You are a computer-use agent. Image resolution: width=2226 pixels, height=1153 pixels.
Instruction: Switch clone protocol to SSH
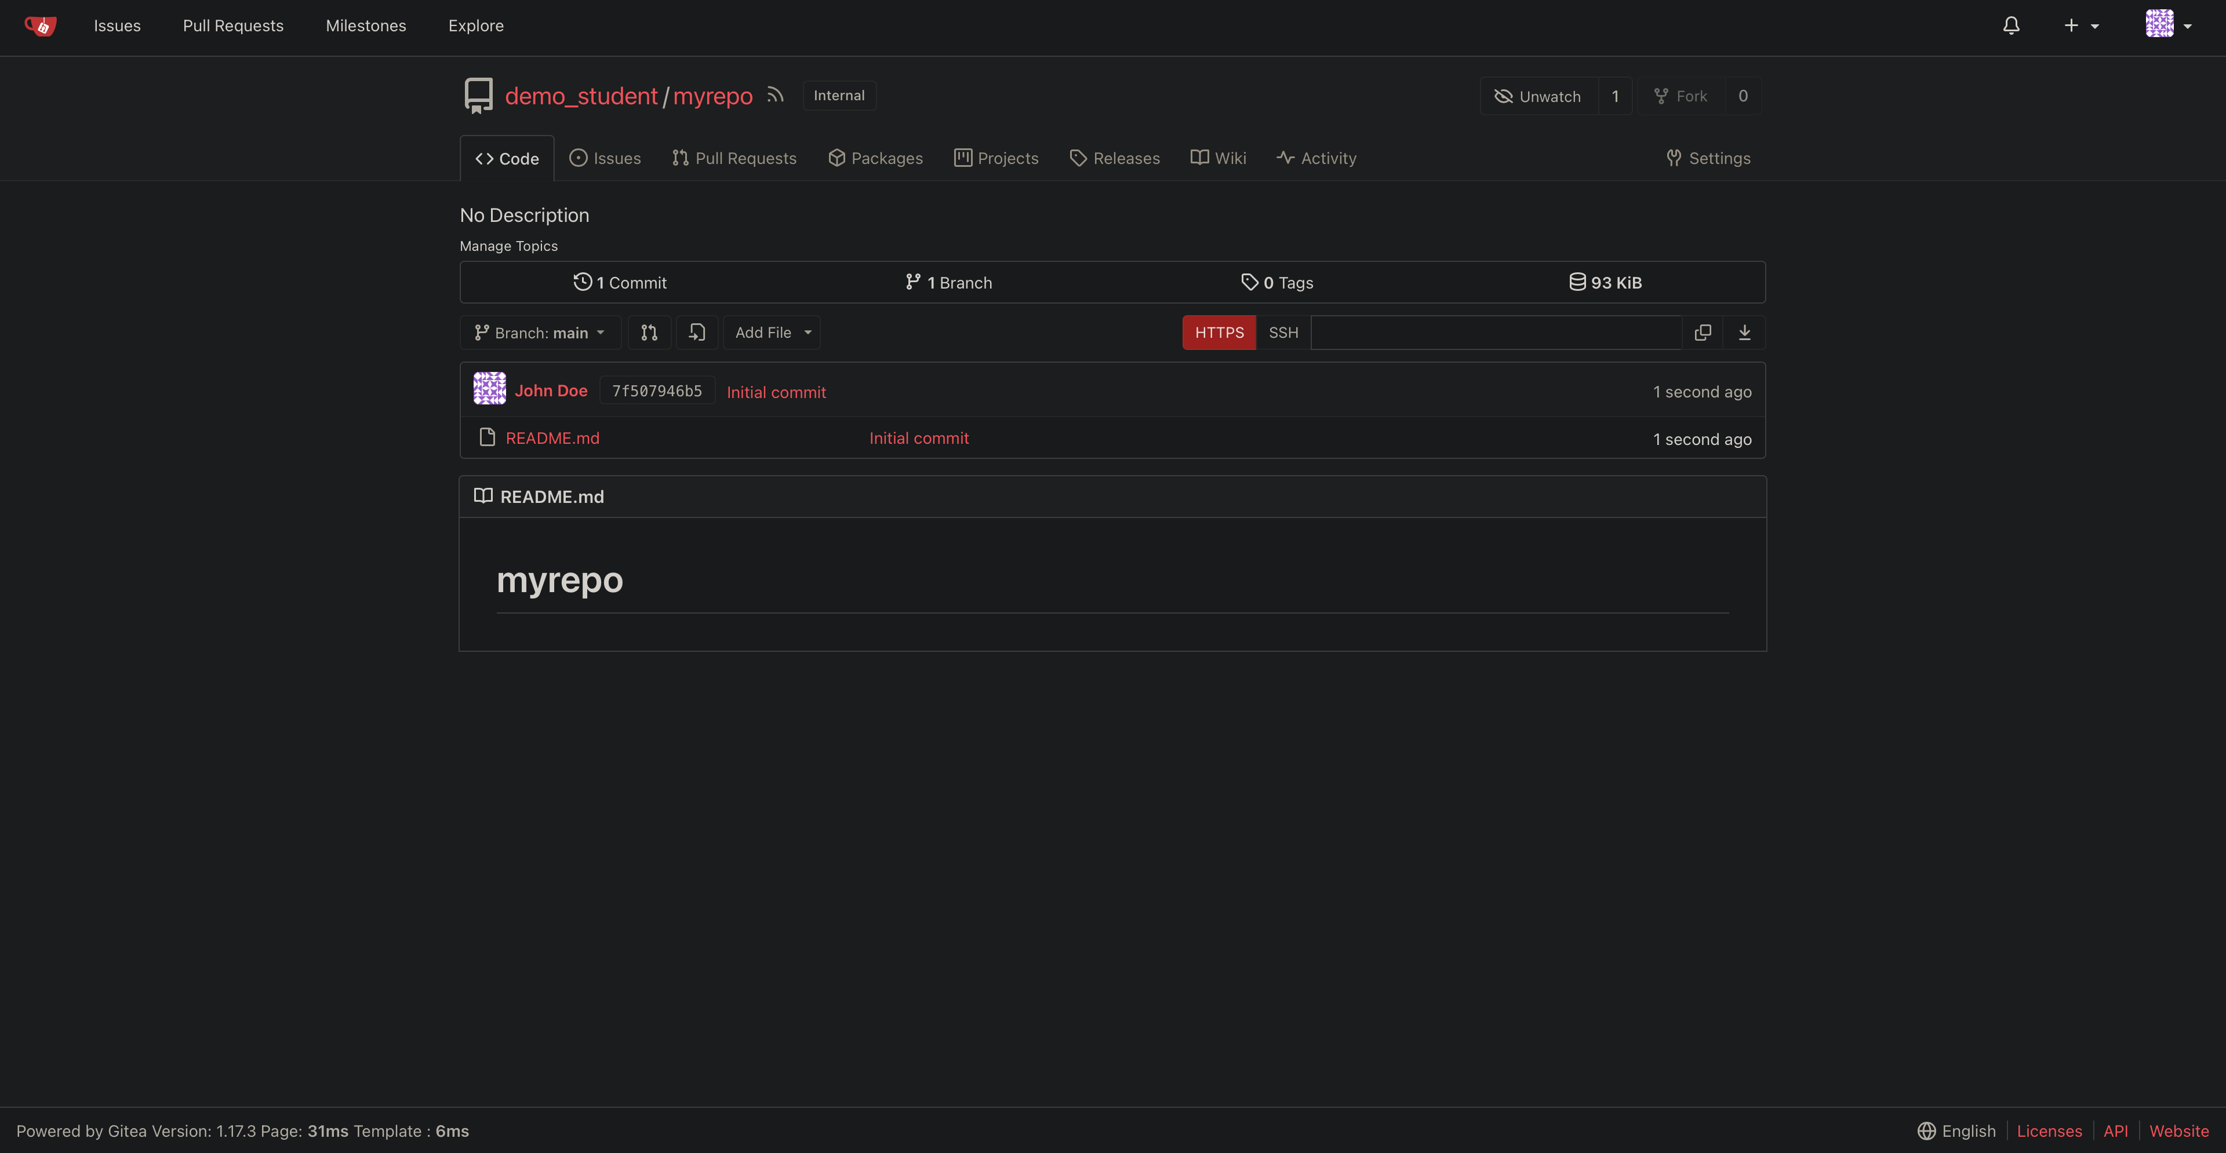coord(1283,333)
